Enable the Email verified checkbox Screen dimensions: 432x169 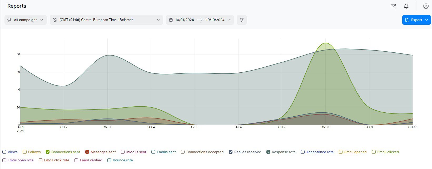tap(76, 160)
